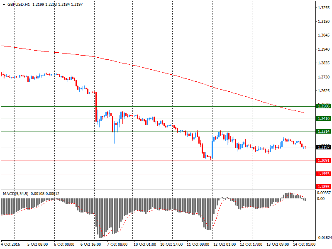
Task: Click the 1.2730 price scale value
Action: click(x=324, y=77)
